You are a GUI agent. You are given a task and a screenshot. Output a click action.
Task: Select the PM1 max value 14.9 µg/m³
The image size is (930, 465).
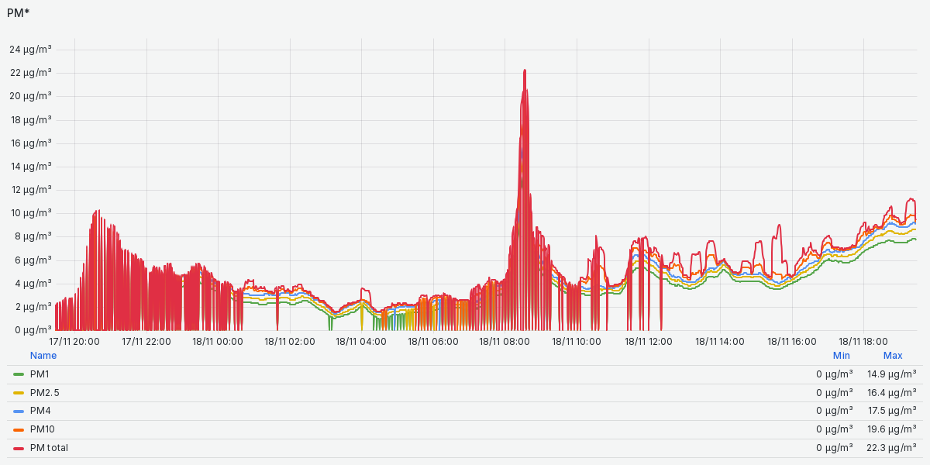pos(891,374)
